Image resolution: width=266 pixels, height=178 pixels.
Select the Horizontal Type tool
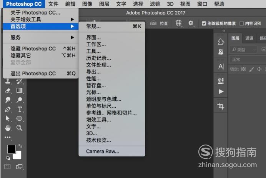point(20,109)
